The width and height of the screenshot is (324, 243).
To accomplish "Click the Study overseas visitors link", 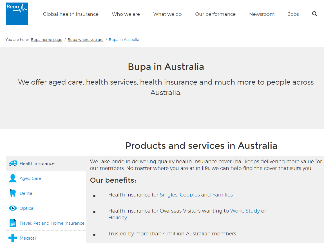I will pyautogui.click(x=253, y=211).
